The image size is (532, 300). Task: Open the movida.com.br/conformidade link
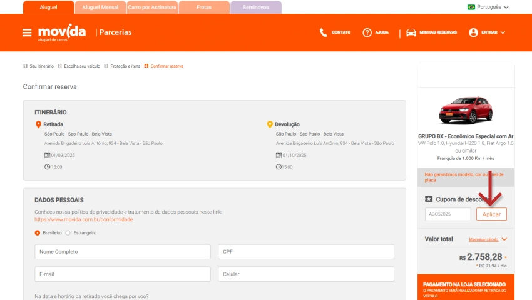83,219
